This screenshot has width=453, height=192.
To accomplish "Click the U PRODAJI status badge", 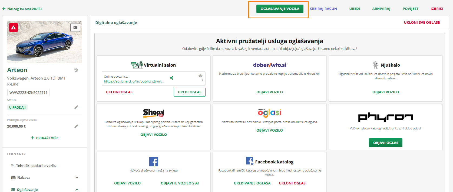I will click(x=17, y=107).
